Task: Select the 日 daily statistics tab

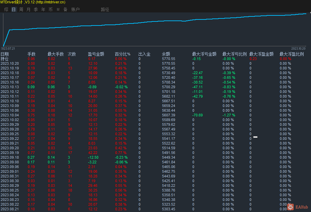Action: pyautogui.click(x=14, y=9)
